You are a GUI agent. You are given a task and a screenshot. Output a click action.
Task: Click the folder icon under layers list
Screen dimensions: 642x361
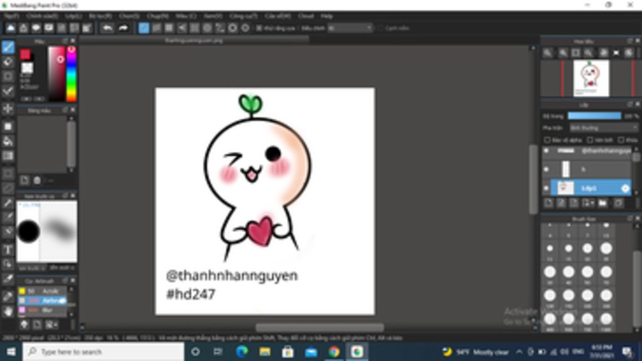pyautogui.click(x=603, y=203)
